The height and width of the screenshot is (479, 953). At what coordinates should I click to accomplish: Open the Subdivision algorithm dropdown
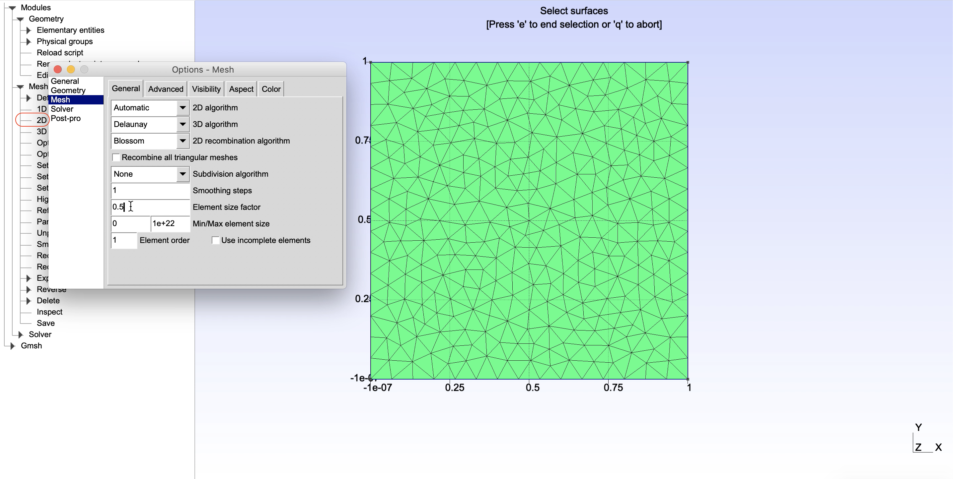click(183, 174)
